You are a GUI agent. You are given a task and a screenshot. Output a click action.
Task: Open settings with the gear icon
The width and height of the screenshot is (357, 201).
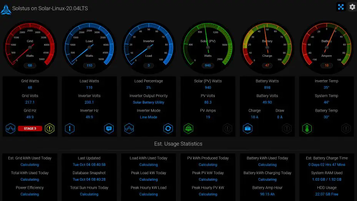(x=352, y=7)
